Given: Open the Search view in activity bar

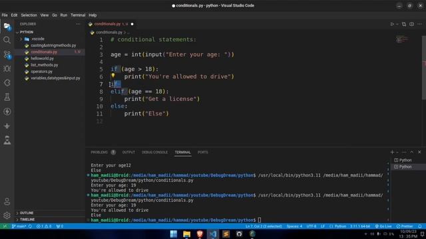Looking at the screenshot, I should [7, 40].
